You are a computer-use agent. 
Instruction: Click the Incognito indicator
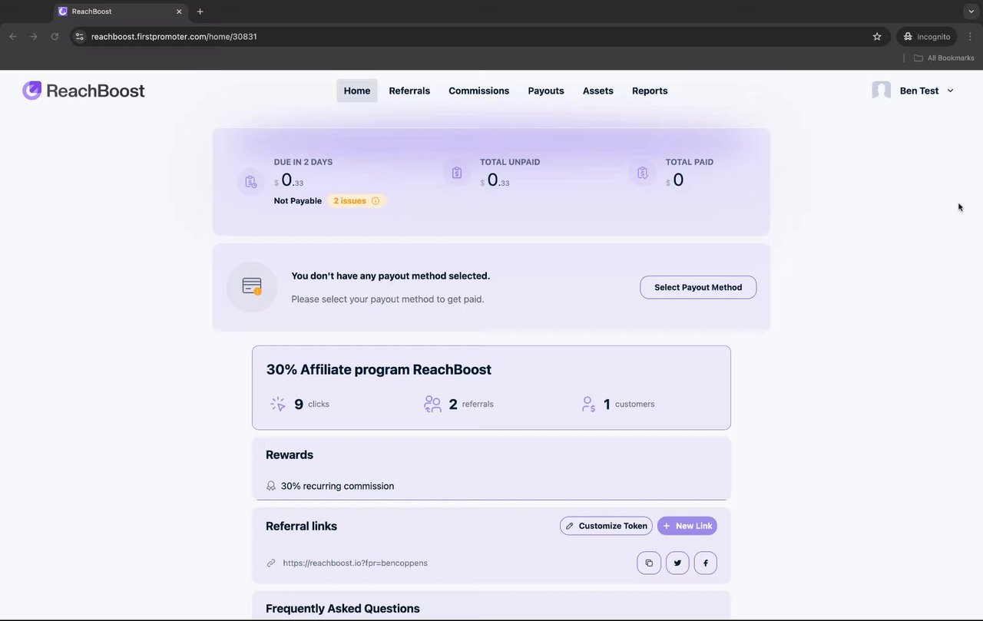(927, 36)
